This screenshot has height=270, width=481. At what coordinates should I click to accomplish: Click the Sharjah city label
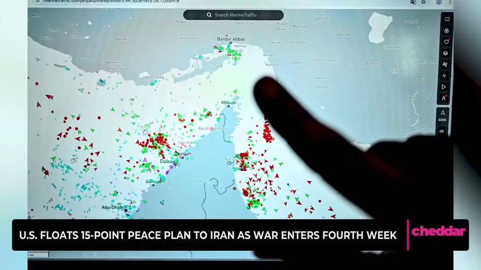click(x=184, y=154)
